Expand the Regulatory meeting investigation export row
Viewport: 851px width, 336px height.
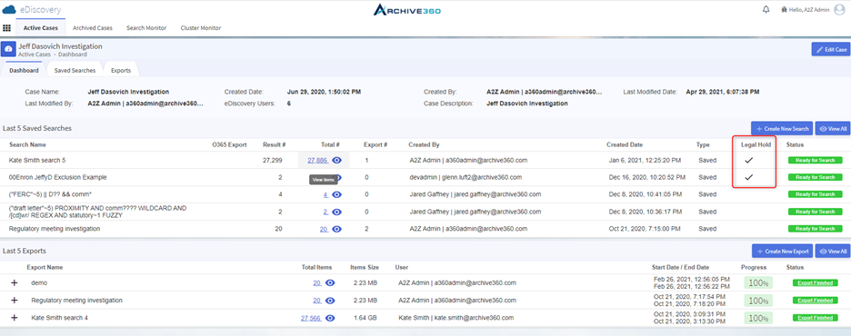15,301
